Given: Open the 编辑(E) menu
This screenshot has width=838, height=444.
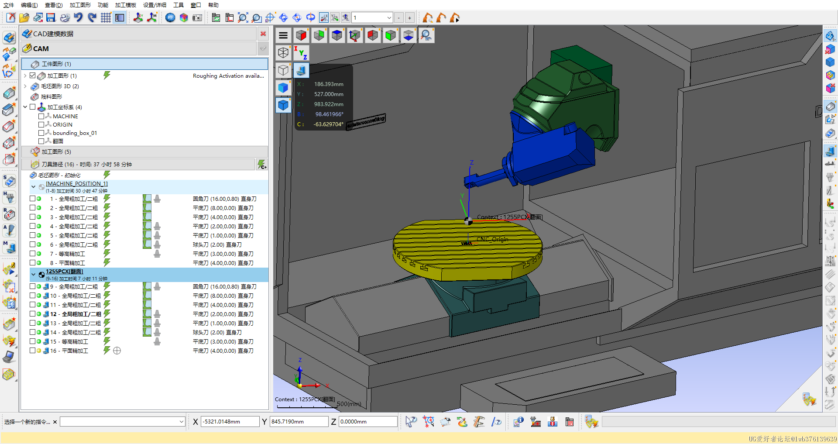Looking at the screenshot, I should point(29,5).
